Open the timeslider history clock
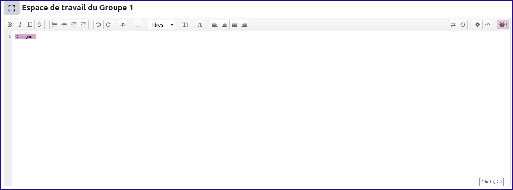 (x=463, y=25)
